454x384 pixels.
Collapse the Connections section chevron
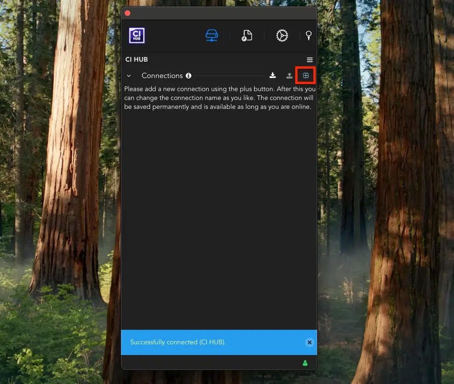(129, 76)
